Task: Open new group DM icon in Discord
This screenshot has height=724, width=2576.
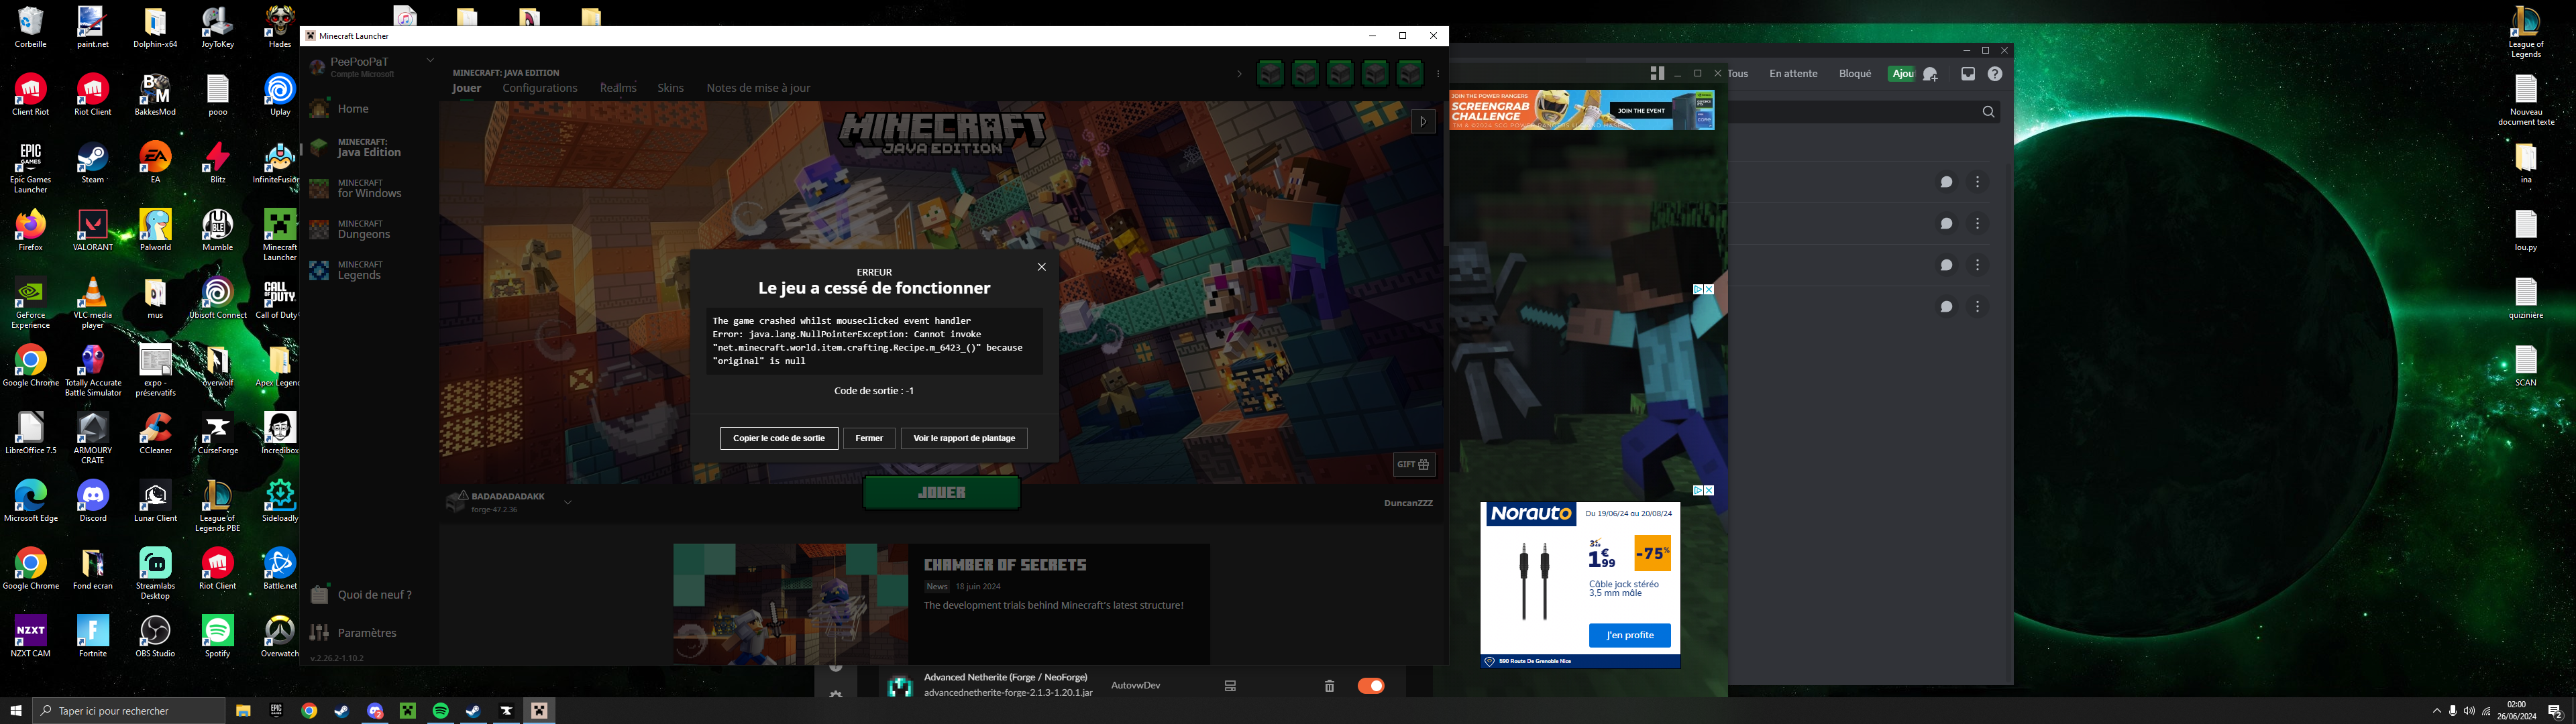Action: pyautogui.click(x=1931, y=74)
